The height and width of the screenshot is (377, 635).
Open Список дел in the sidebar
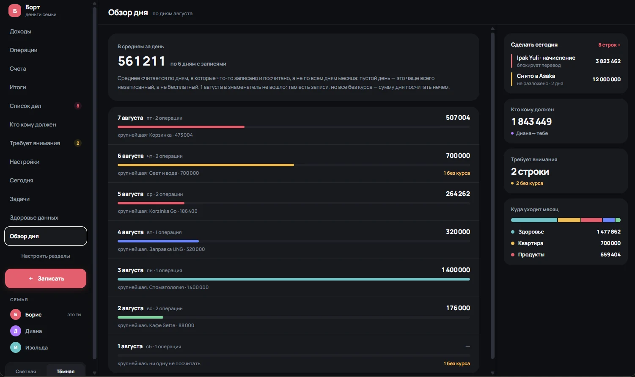(45, 106)
